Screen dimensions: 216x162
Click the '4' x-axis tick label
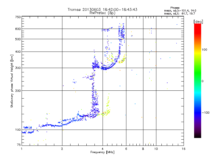click(103, 149)
